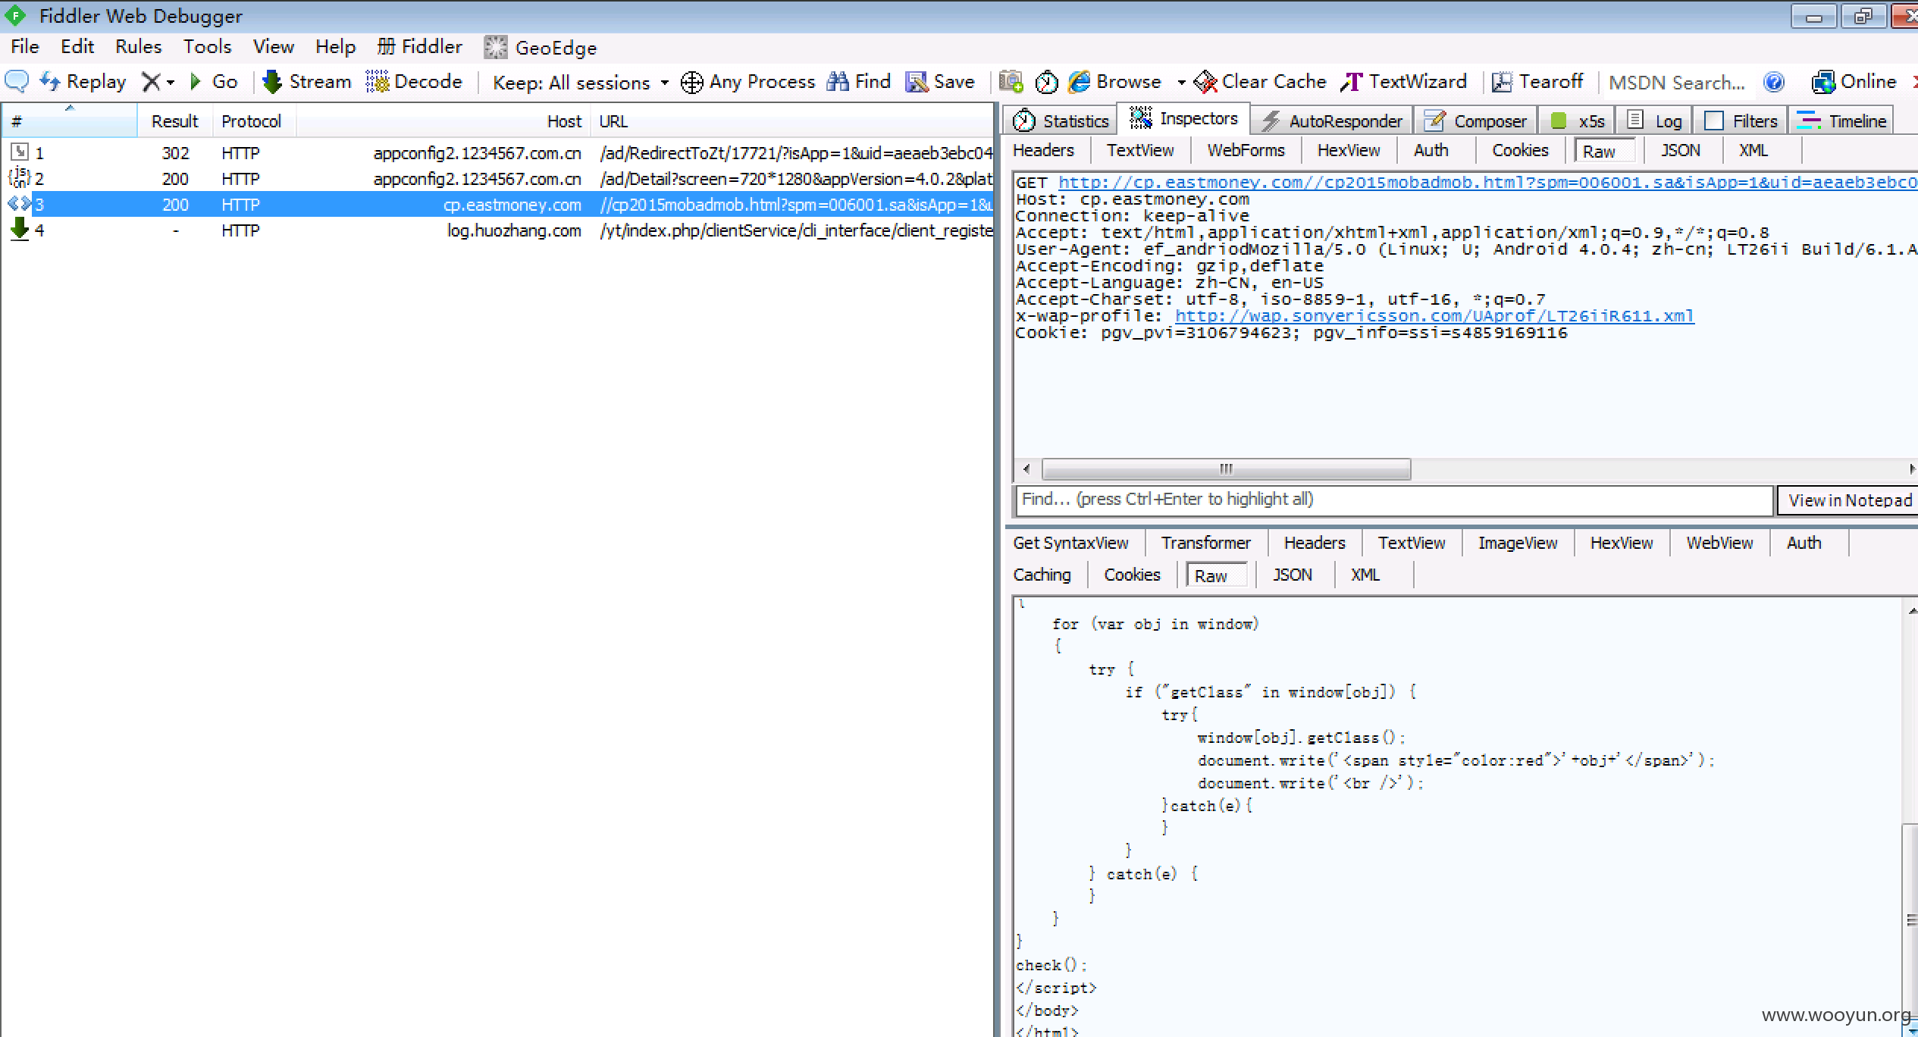This screenshot has height=1037, width=1918.
Task: Open the cp.eastmoney.com request URL link
Action: (1487, 182)
